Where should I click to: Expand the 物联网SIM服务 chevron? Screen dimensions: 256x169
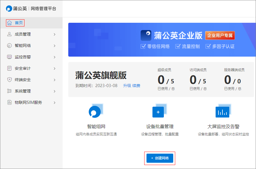pos(55,102)
